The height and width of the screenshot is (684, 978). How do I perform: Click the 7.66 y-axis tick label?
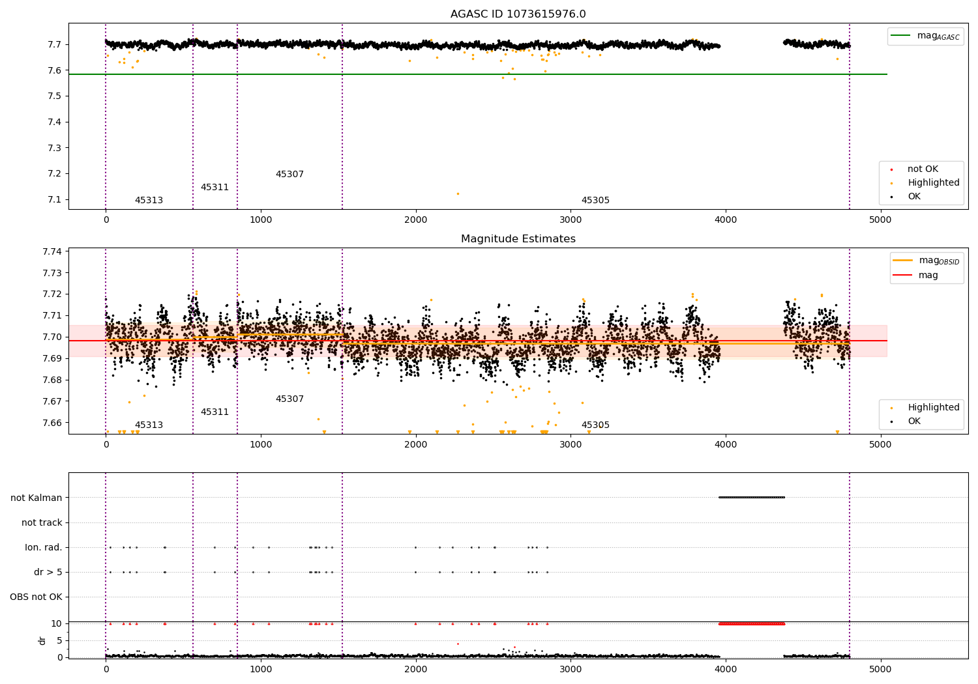53,423
